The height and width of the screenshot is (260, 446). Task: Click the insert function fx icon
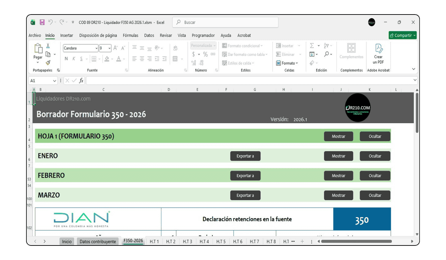click(x=81, y=81)
